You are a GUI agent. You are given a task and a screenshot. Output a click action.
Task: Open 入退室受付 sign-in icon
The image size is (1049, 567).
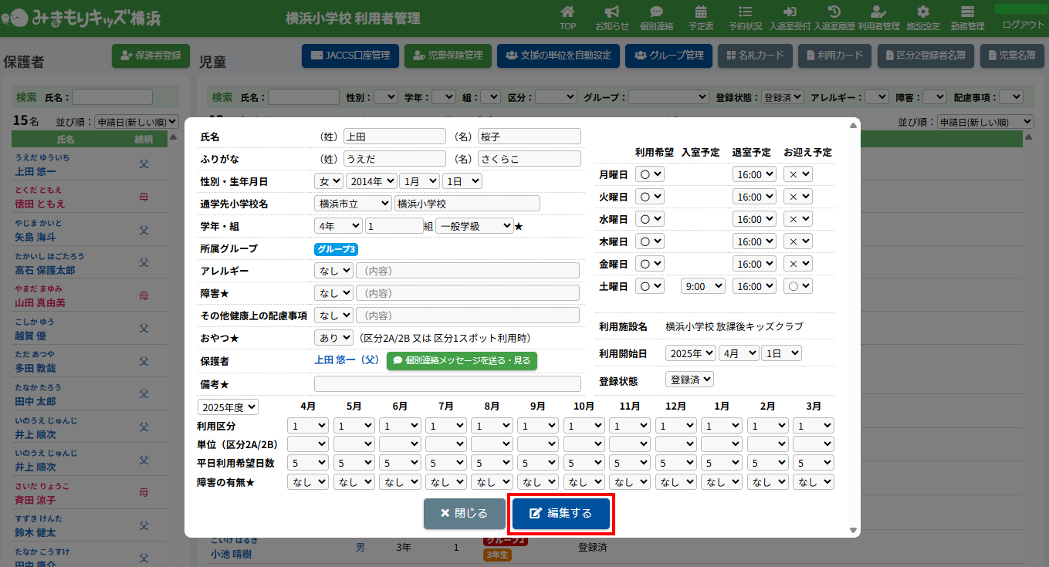tap(790, 13)
